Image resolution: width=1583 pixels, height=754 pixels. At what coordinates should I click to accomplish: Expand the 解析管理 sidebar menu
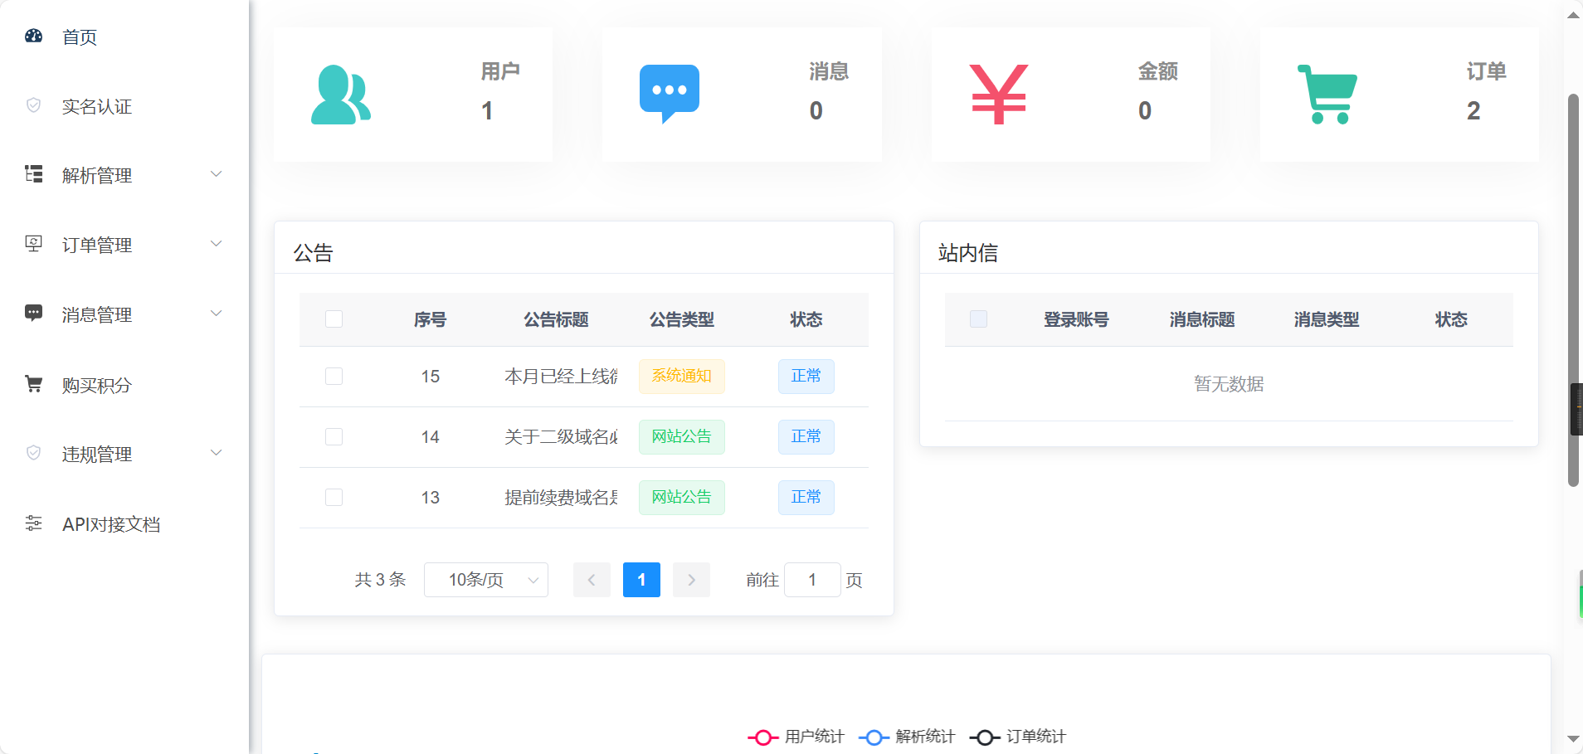point(124,175)
